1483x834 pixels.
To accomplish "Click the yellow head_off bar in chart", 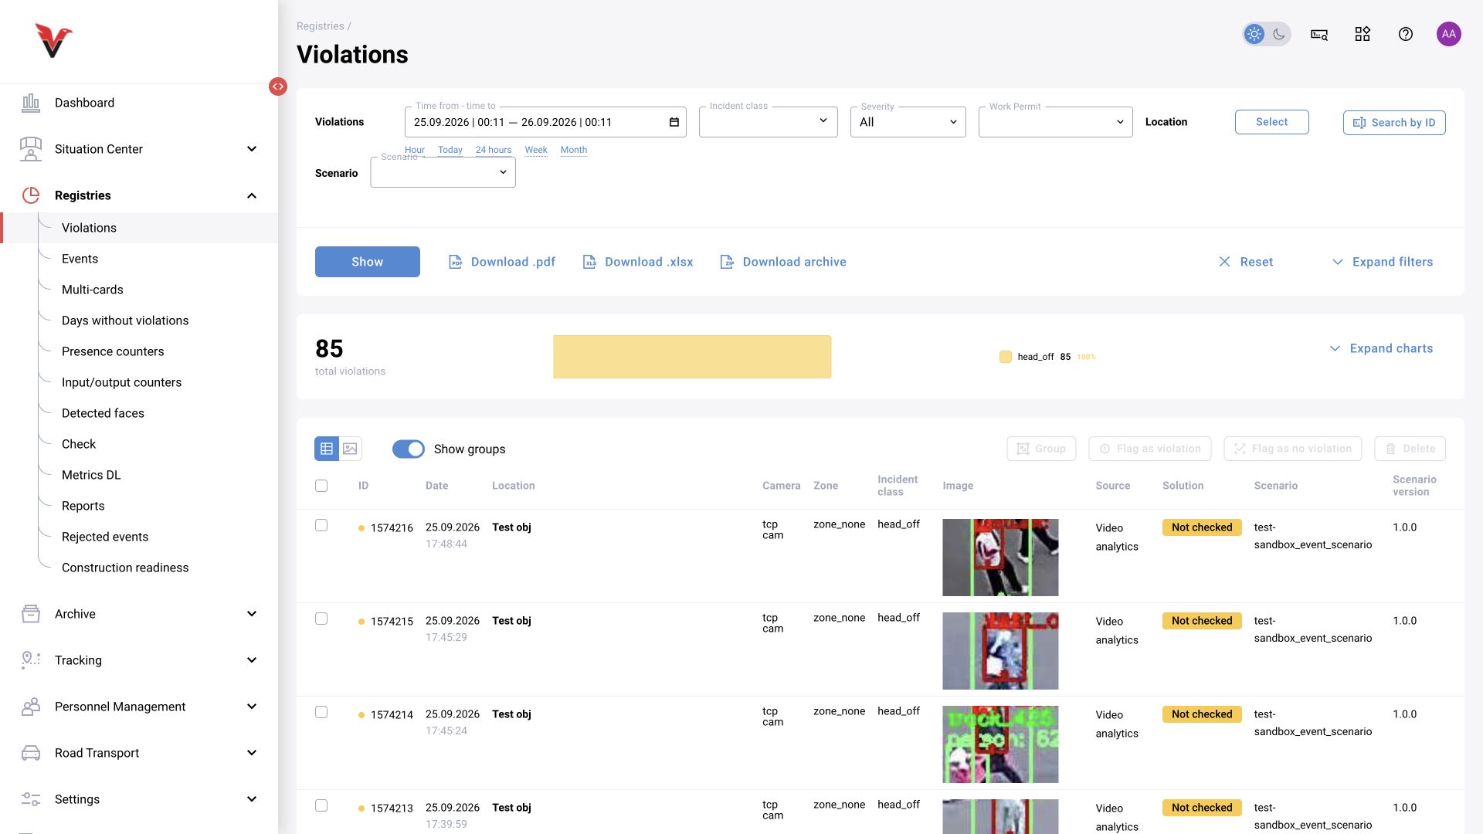I will (692, 357).
